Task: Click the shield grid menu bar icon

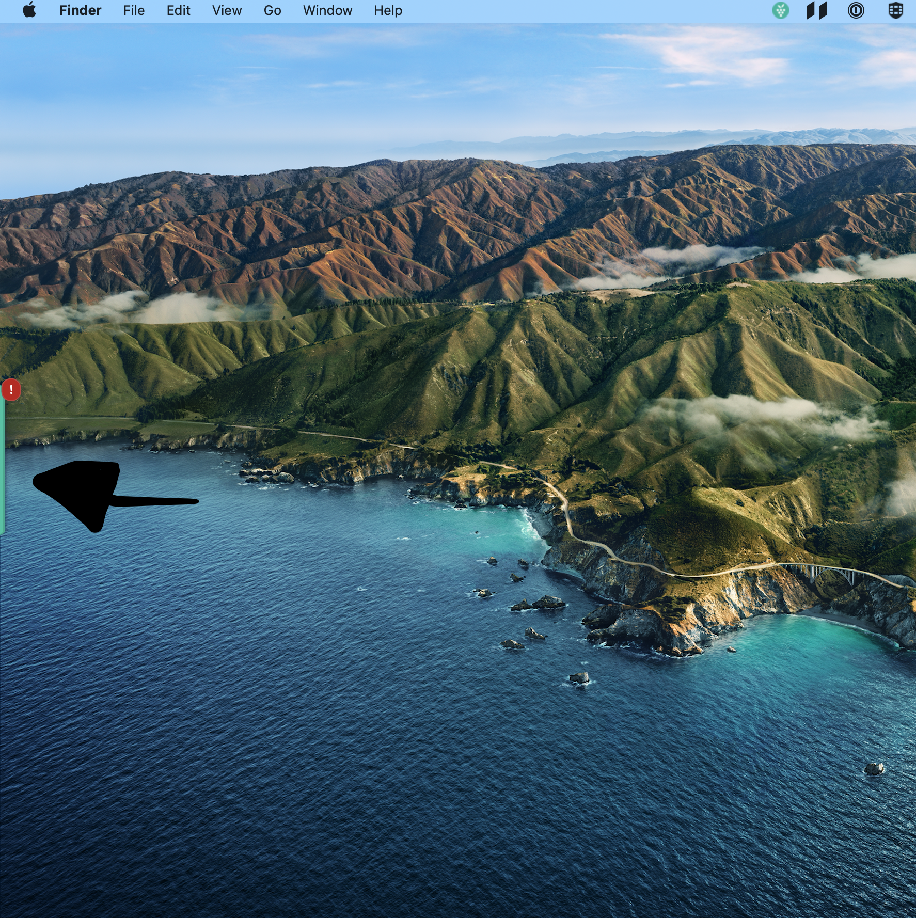Action: point(895,10)
